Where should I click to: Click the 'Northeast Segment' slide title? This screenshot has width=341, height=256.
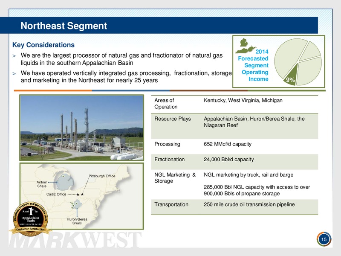coord(64,26)
